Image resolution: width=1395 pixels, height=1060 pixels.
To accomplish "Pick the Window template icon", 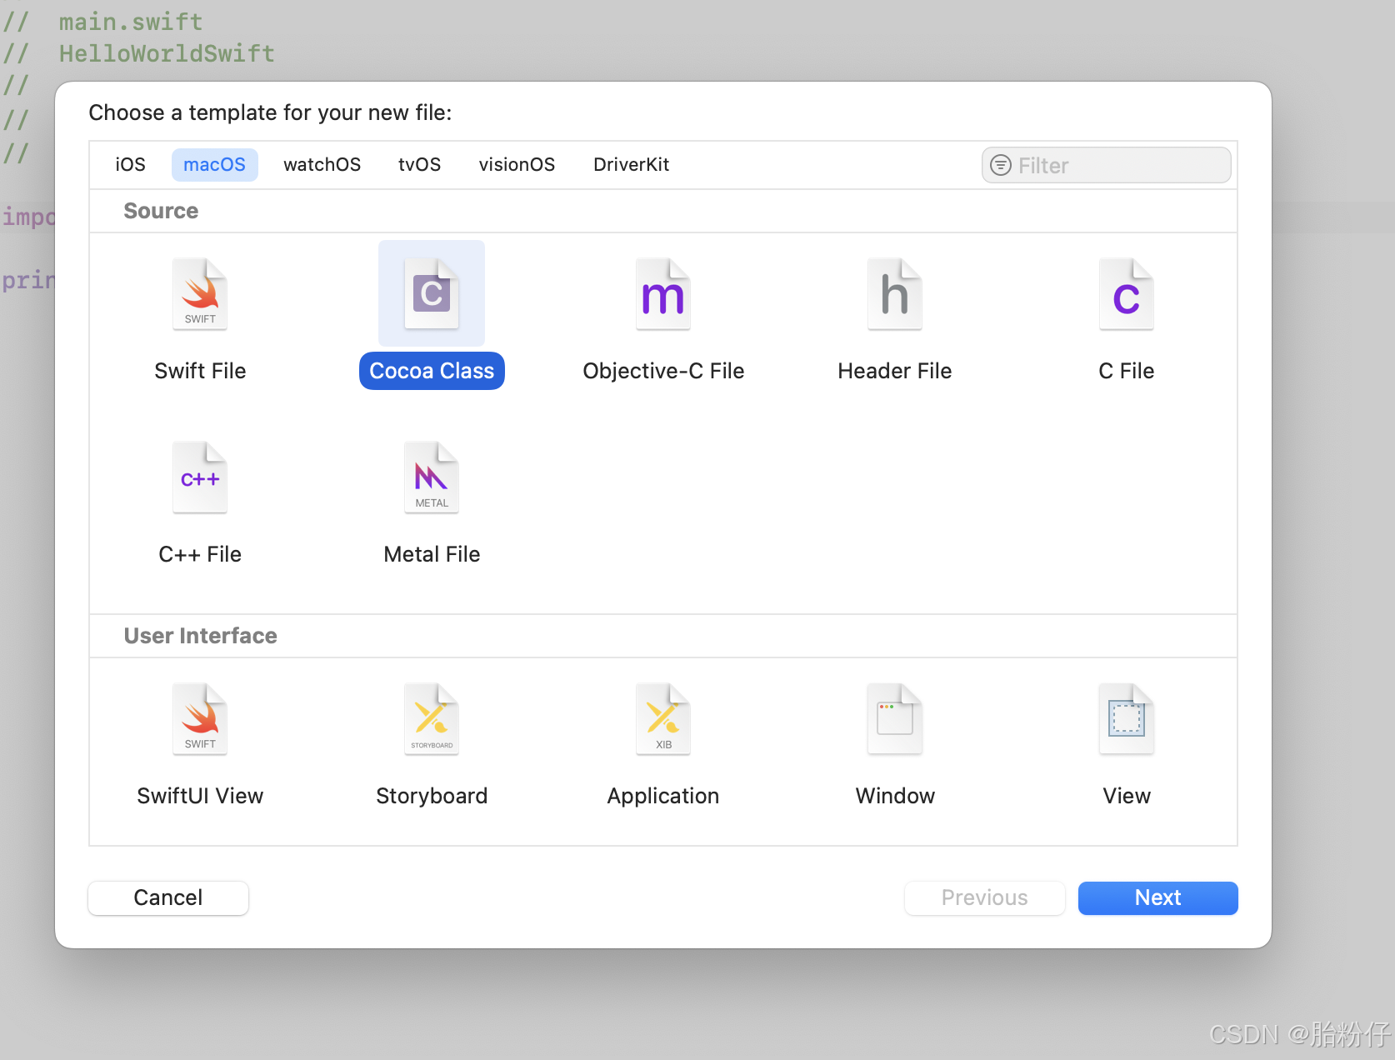I will tap(895, 719).
